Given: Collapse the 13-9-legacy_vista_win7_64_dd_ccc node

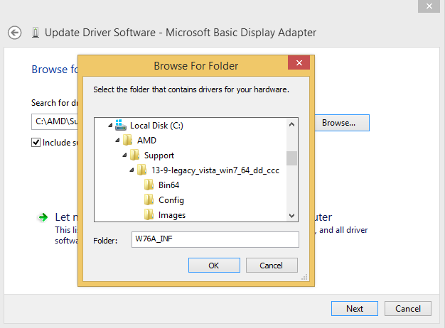Looking at the screenshot, I should pos(132,170).
